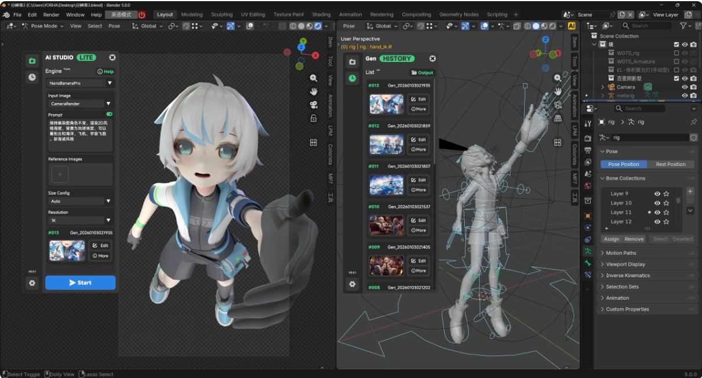The width and height of the screenshot is (702, 378).
Task: Click the outliner Search field
Action: (x=645, y=25)
